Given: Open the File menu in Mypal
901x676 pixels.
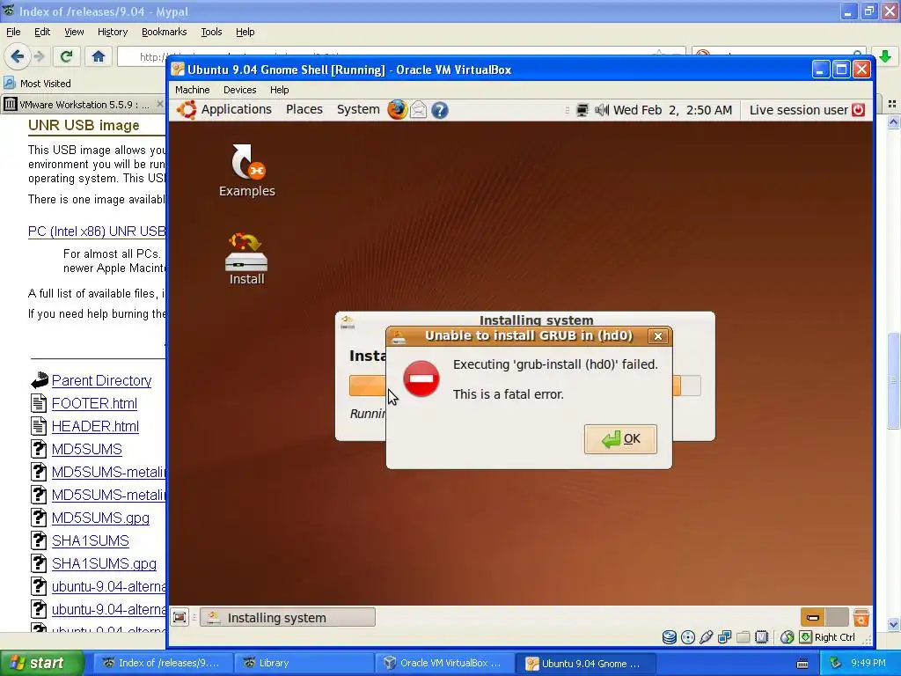Looking at the screenshot, I should [13, 33].
